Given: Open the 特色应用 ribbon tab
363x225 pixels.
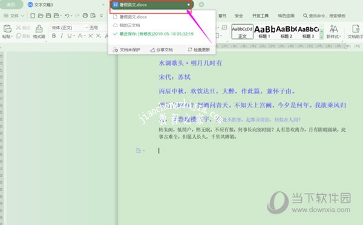Looking at the screenshot, I should [286, 16].
